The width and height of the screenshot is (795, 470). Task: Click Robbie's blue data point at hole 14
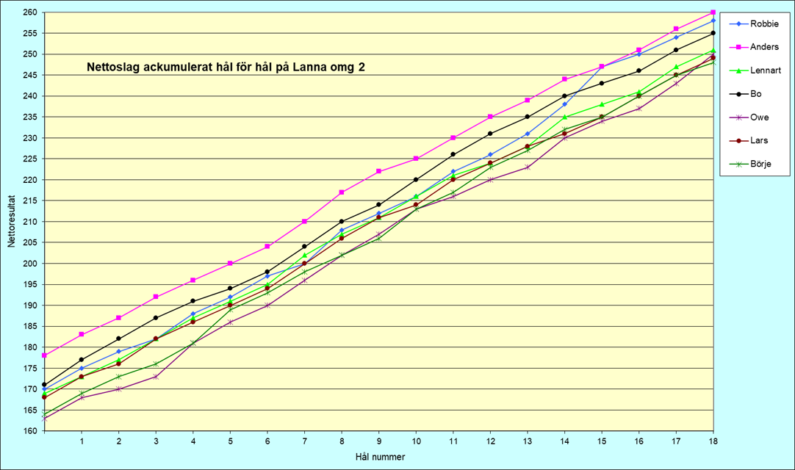click(564, 104)
